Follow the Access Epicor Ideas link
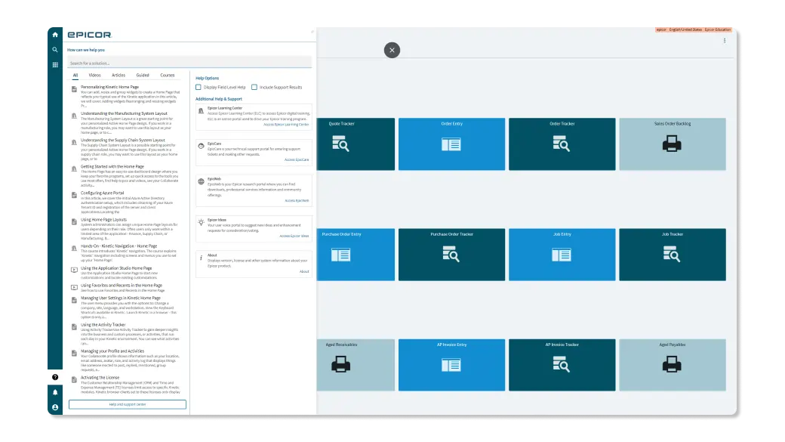The height and width of the screenshot is (442, 785). 294,236
